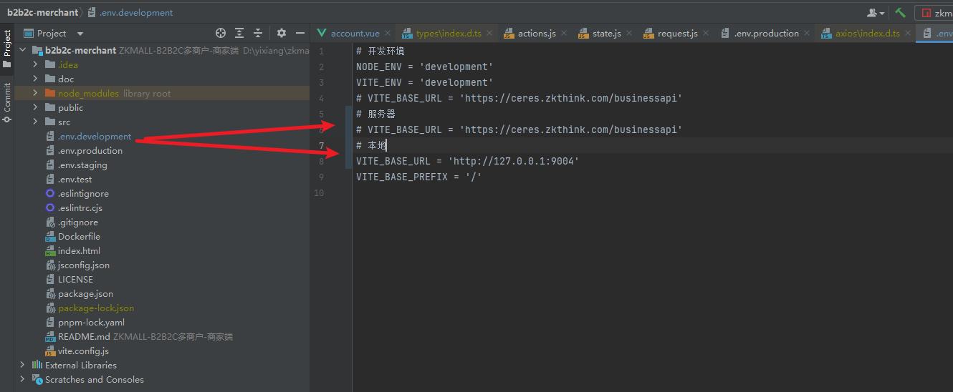
Task: Select the Dockerfile in project tree
Action: coord(79,236)
